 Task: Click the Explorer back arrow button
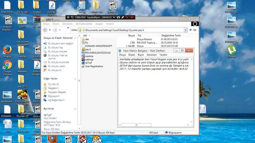pos(45,30)
